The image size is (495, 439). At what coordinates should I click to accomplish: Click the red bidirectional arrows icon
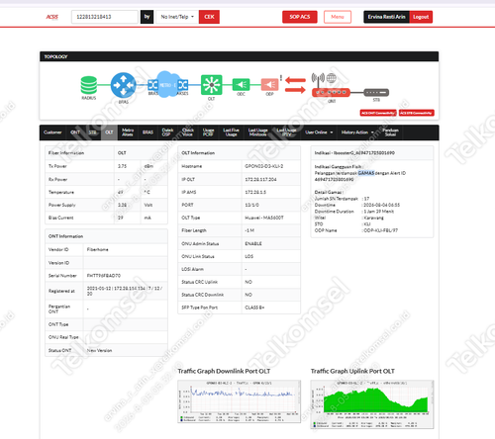(x=295, y=85)
